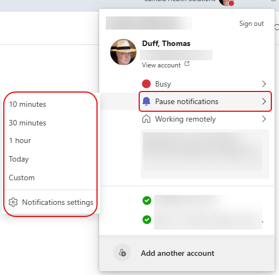Click the external link icon by View account
279x275 pixels.
coord(187,64)
